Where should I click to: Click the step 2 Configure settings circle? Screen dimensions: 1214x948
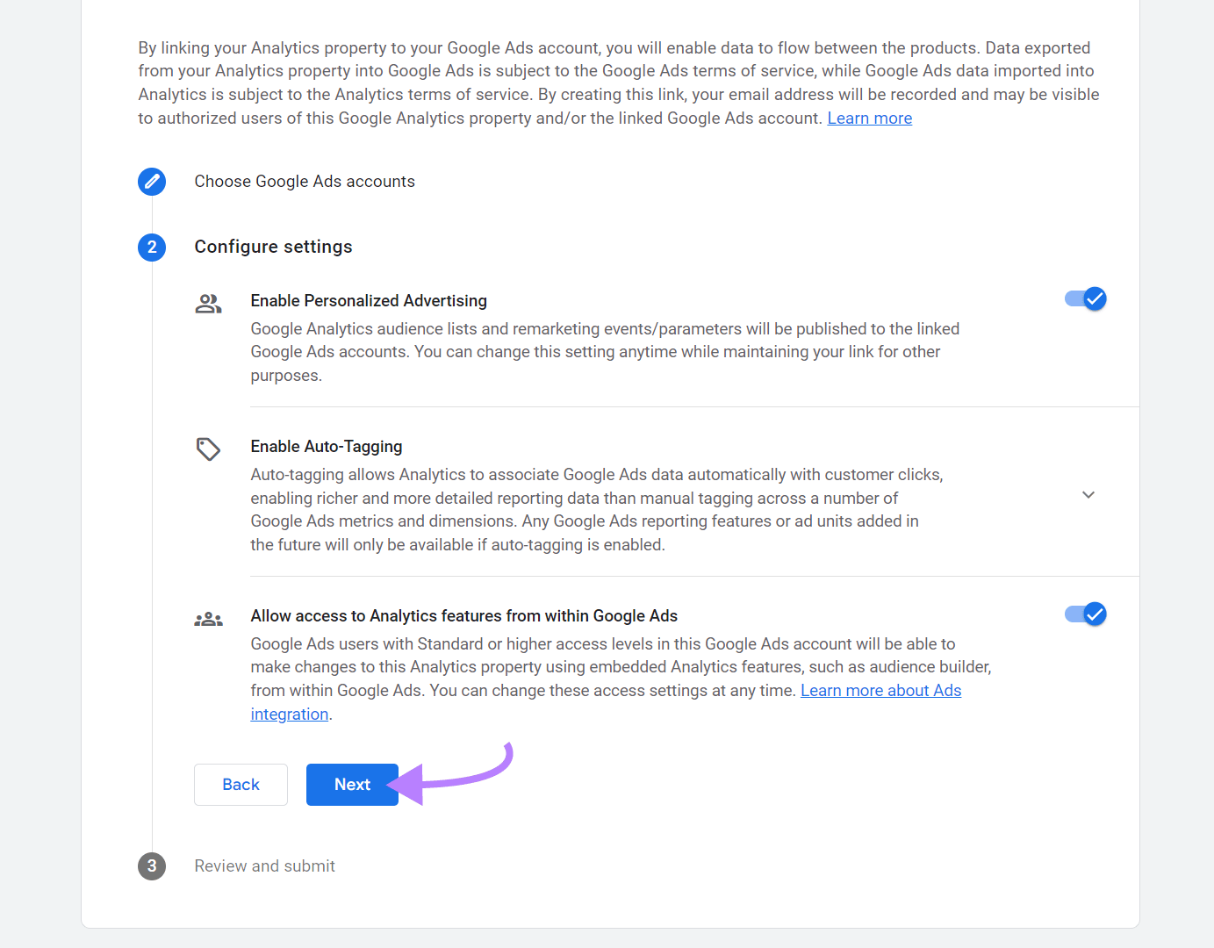pyautogui.click(x=151, y=248)
